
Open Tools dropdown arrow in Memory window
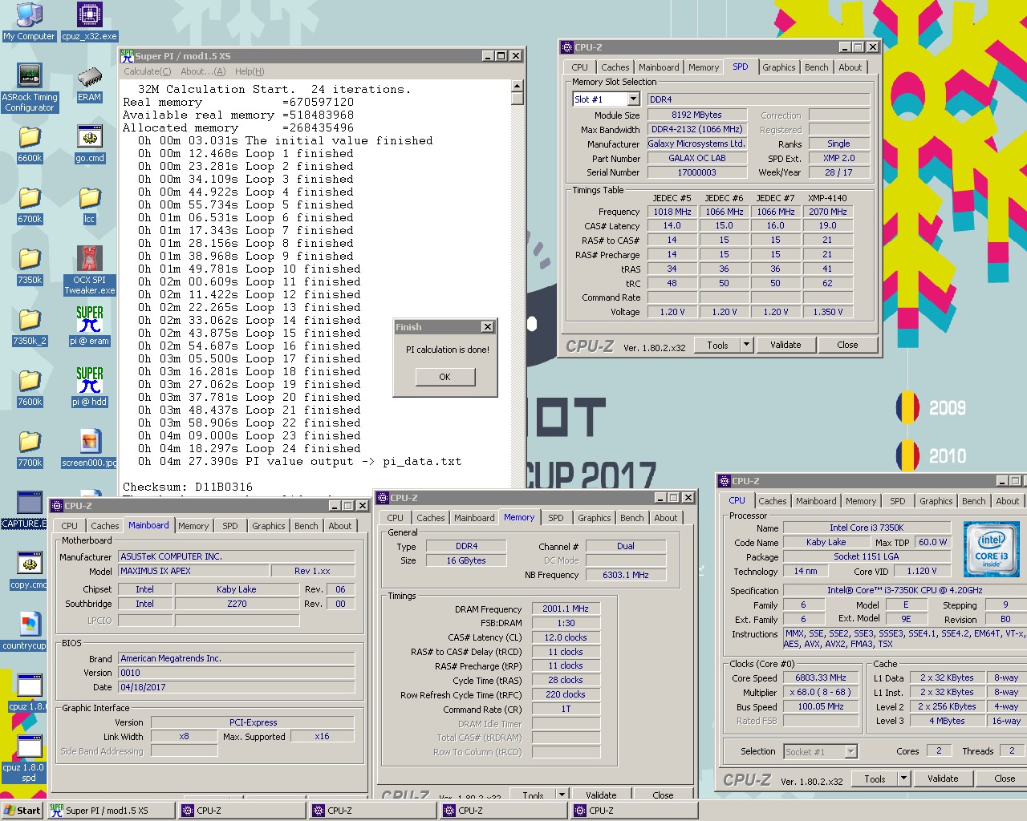pyautogui.click(x=562, y=795)
